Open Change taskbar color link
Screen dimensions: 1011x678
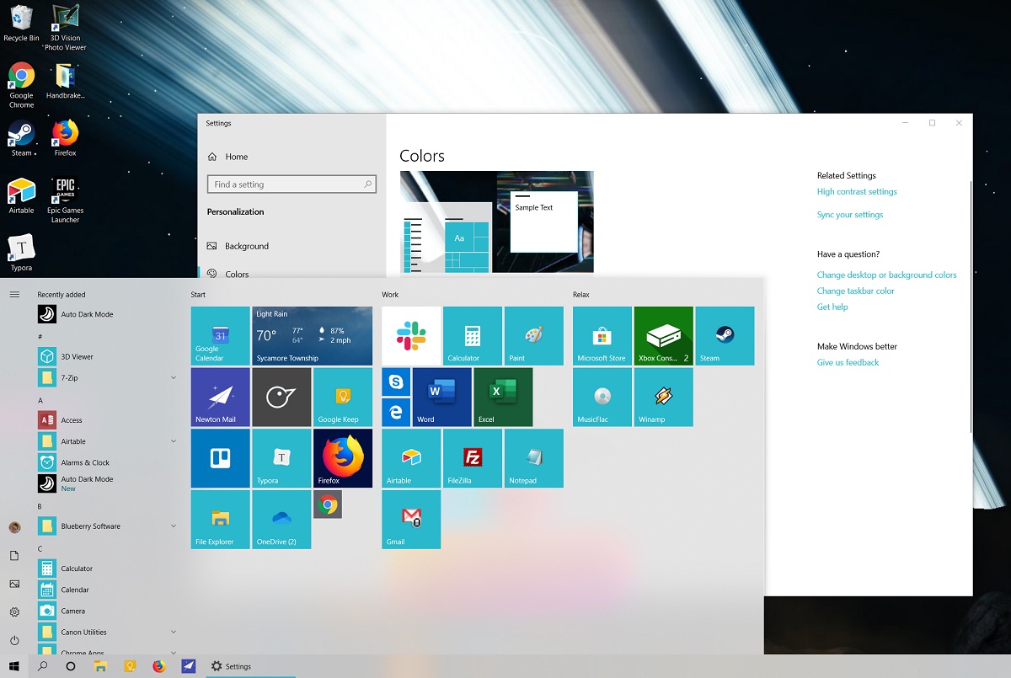click(x=855, y=291)
